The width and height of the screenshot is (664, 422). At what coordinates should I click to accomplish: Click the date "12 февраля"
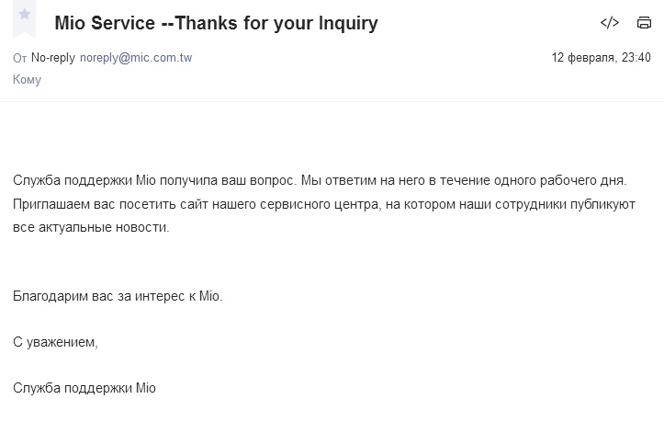pyautogui.click(x=583, y=58)
